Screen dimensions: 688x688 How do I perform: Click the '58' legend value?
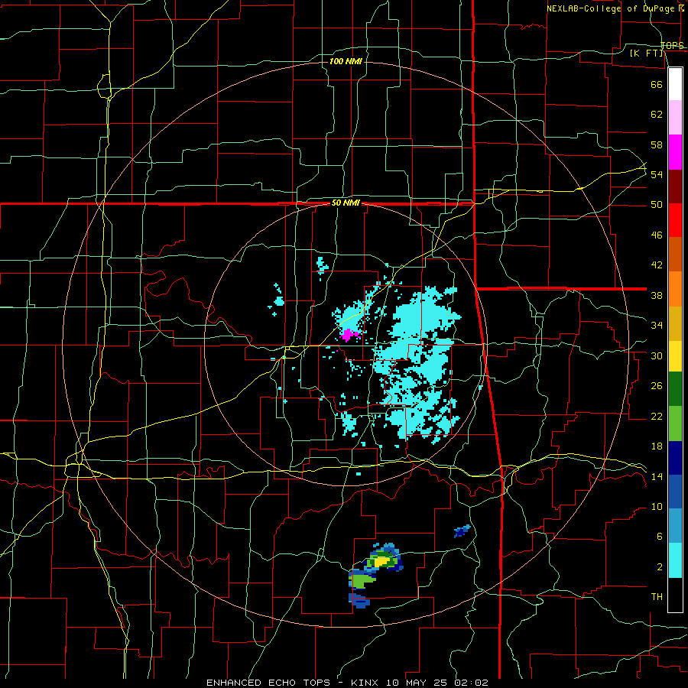[657, 144]
